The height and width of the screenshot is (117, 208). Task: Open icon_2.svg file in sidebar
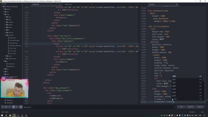tap(13, 51)
